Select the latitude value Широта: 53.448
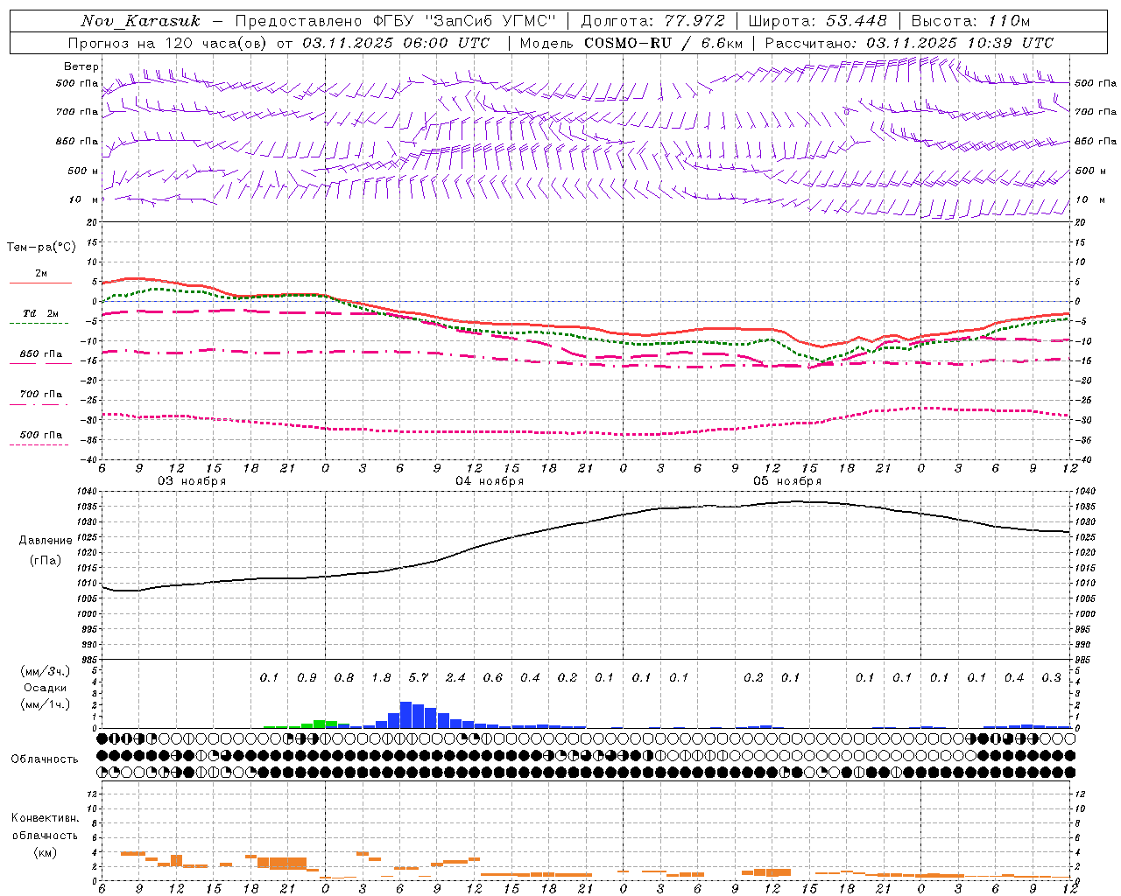 [817, 21]
